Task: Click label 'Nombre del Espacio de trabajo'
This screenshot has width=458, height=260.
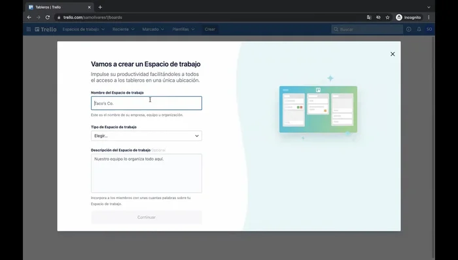Action: click(x=117, y=93)
